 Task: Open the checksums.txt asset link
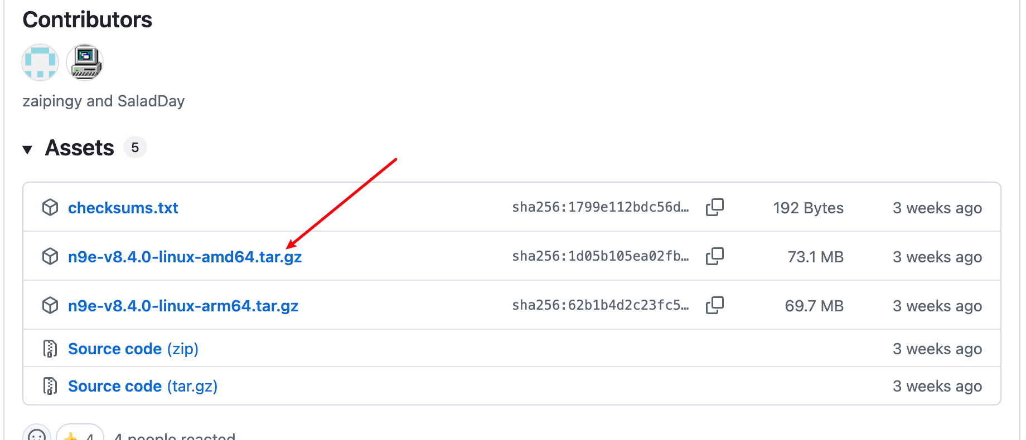tap(123, 208)
